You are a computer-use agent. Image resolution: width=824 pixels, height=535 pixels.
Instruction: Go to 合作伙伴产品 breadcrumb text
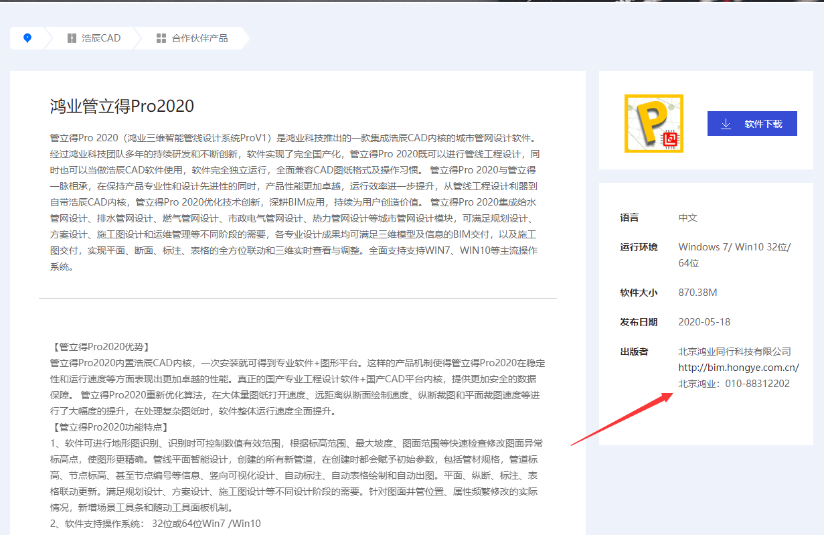[199, 38]
